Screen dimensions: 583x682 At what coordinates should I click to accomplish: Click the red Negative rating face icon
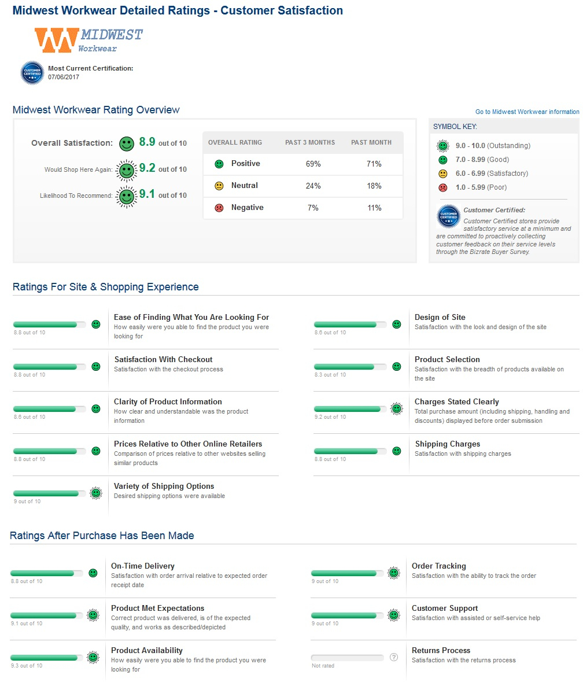pos(219,208)
